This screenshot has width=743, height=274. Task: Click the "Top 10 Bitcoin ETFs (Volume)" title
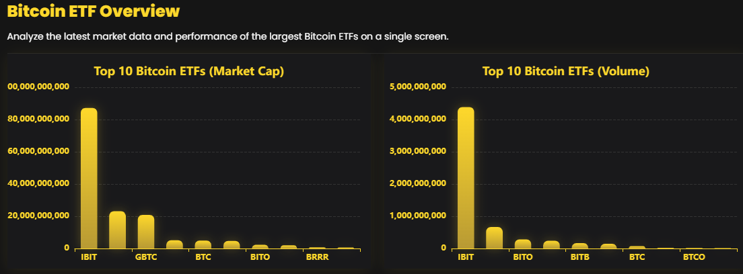coord(565,71)
